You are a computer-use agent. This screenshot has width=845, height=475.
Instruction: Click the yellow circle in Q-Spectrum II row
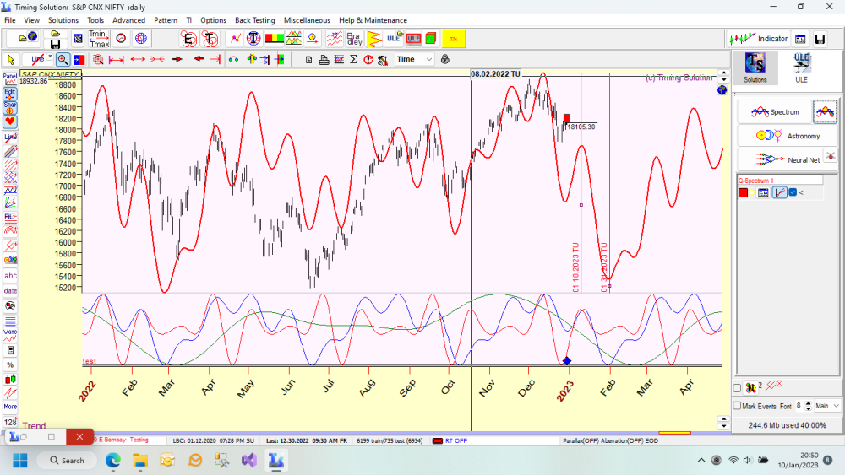coord(752,192)
